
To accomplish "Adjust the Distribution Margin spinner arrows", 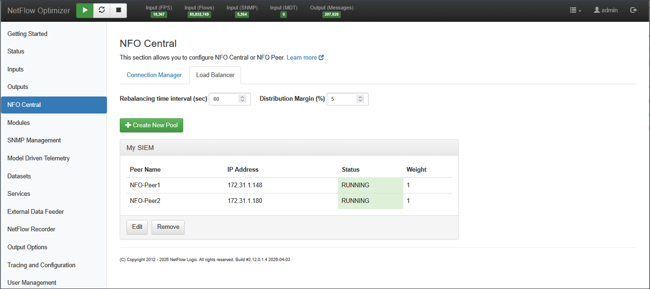I will click(360, 99).
